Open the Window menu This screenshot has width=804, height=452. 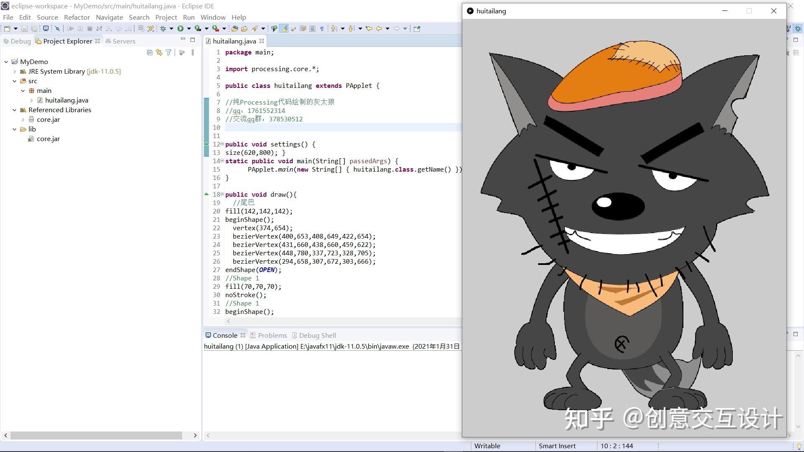click(x=213, y=17)
